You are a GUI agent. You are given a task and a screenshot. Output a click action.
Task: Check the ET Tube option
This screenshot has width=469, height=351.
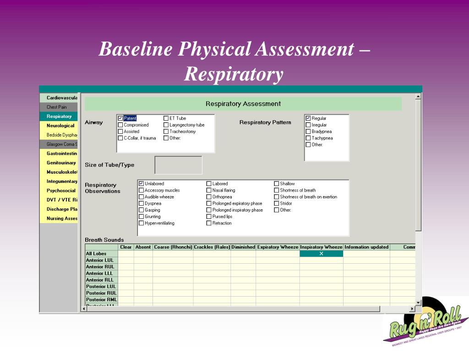166,118
